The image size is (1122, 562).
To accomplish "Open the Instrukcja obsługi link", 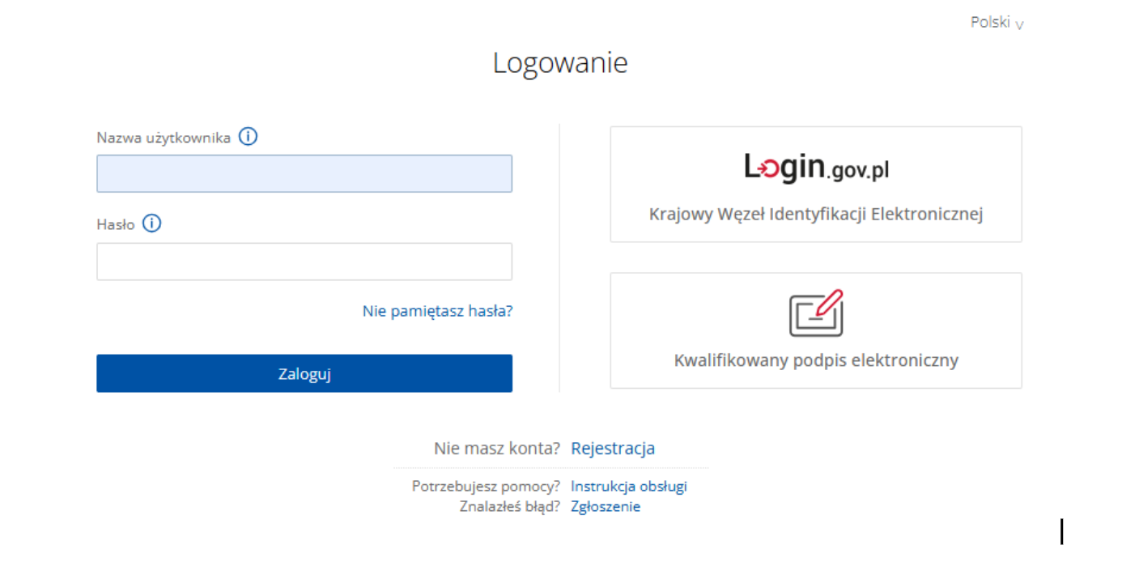I will [629, 487].
